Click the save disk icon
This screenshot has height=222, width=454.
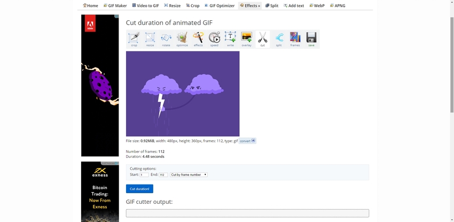click(311, 39)
